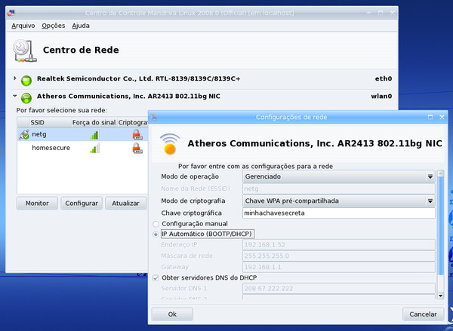Click the scrollbar down arrow in dialog

click(441, 296)
